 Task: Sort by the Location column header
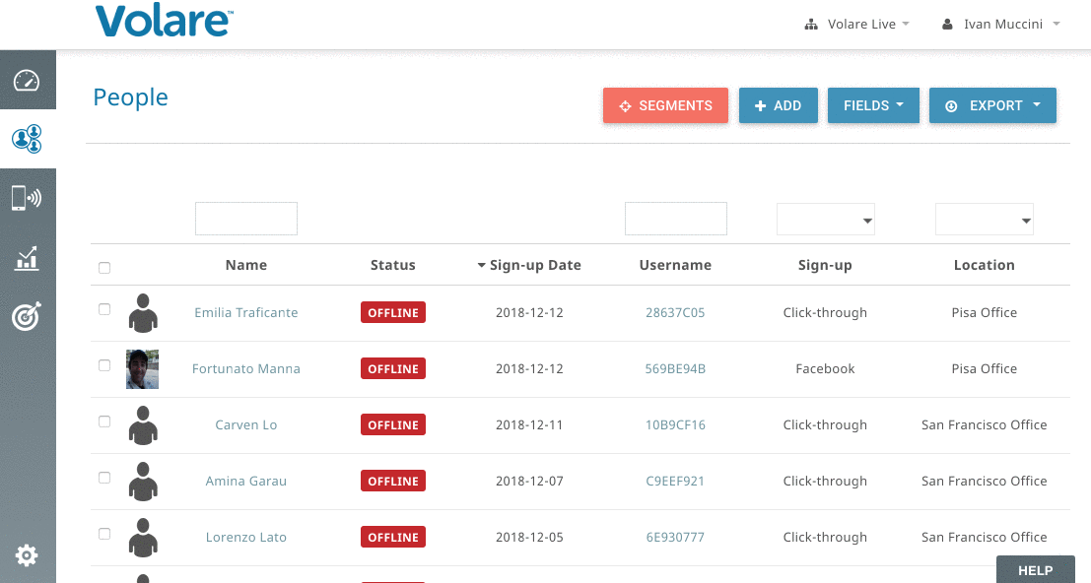[x=984, y=266]
